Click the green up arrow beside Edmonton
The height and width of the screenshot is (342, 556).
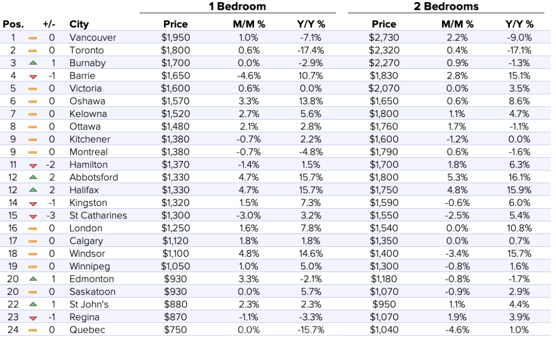point(33,279)
